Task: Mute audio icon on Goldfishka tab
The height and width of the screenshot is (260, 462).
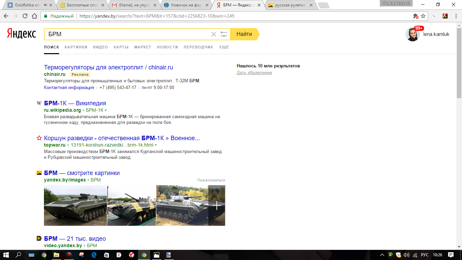Action: click(x=45, y=5)
